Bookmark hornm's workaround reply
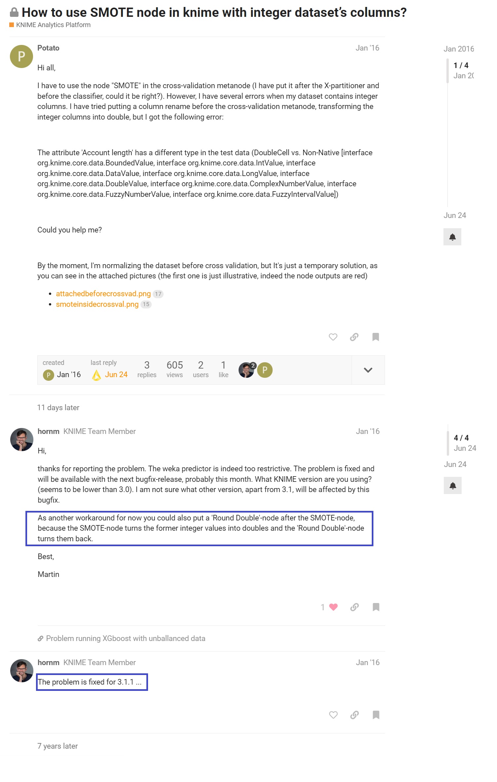497x782 pixels. tap(376, 607)
